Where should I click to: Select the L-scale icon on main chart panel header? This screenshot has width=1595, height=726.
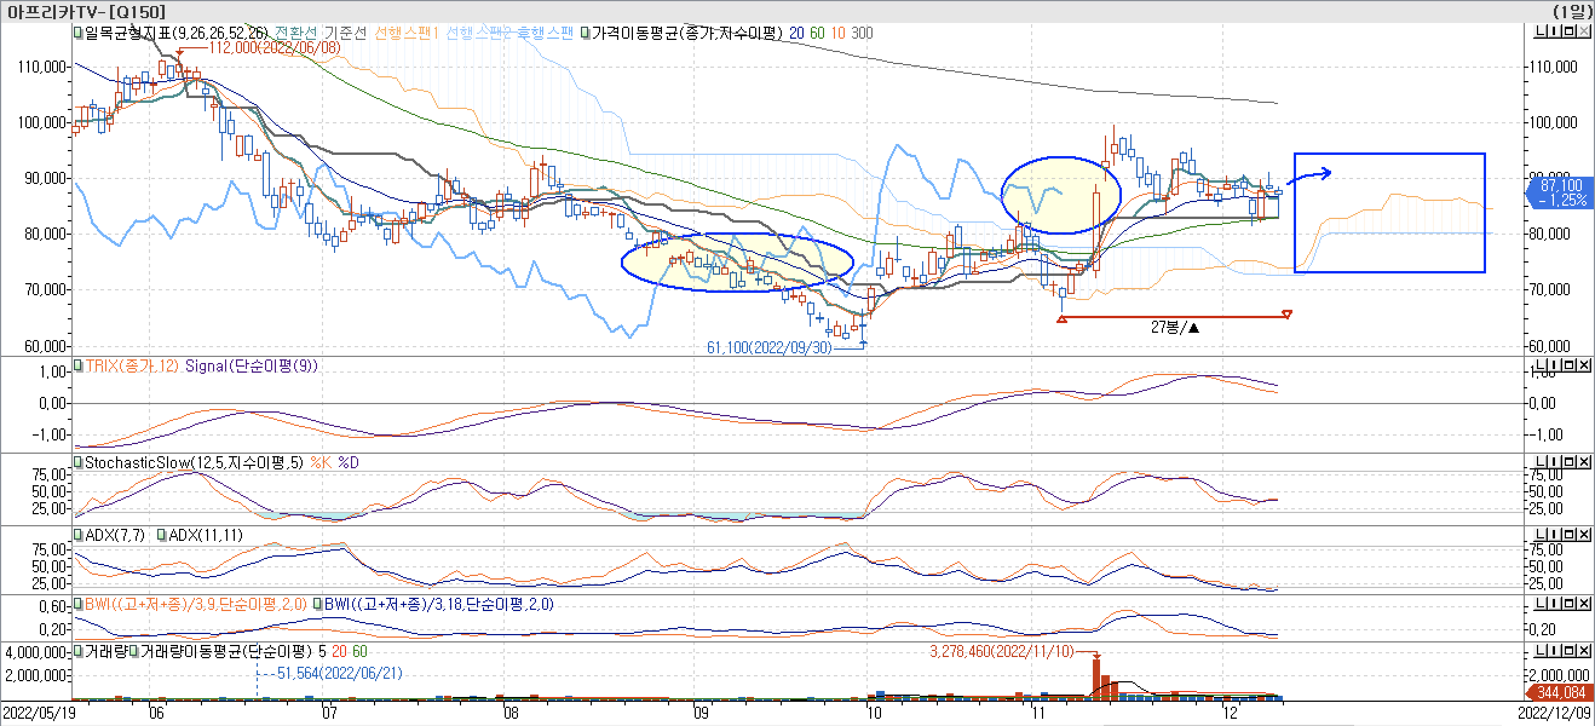1540,31
